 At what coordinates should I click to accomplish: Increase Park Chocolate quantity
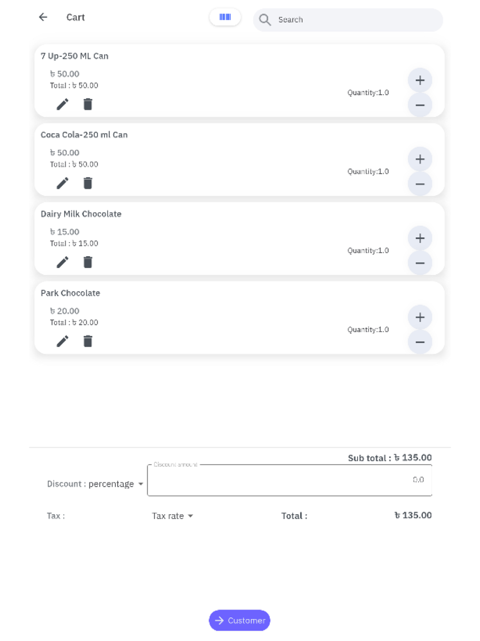420,317
